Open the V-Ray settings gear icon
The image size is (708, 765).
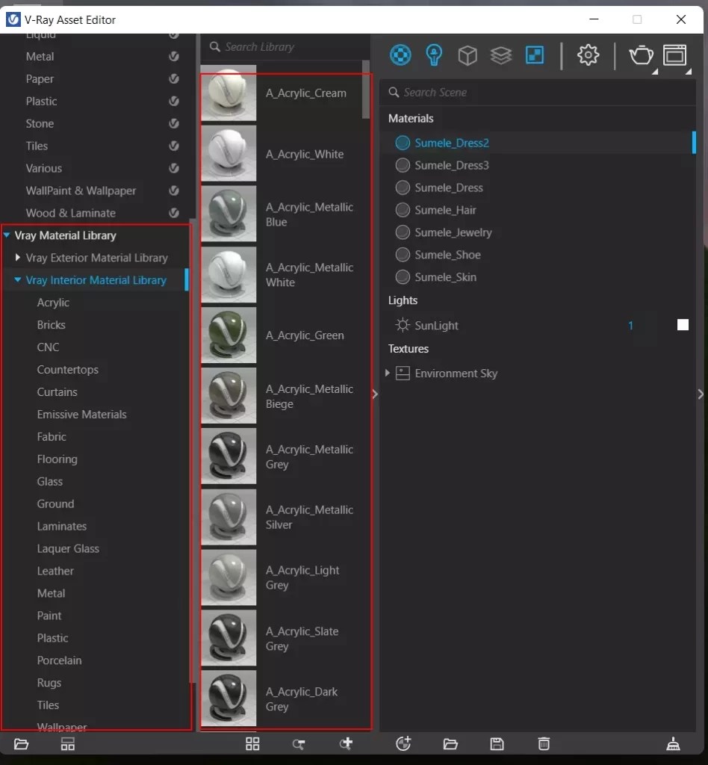588,55
